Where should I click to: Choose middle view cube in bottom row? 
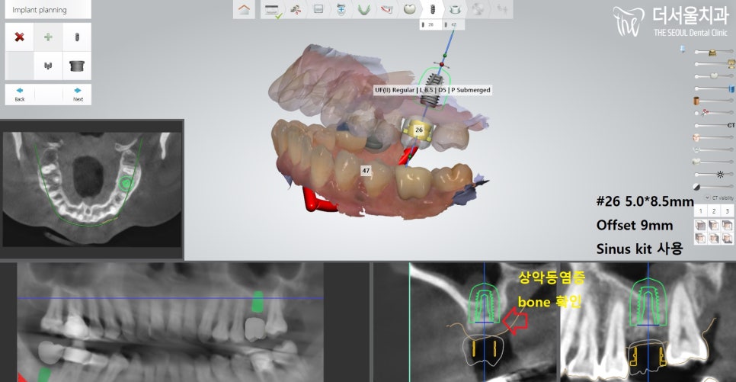713,238
